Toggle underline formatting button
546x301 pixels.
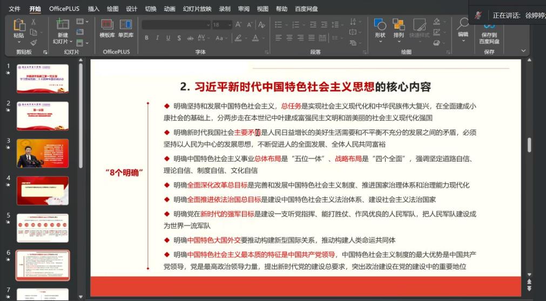(168, 38)
